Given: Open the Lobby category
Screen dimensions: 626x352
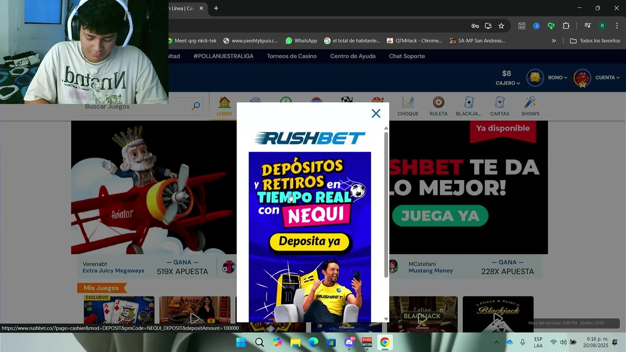Looking at the screenshot, I should [224, 107].
